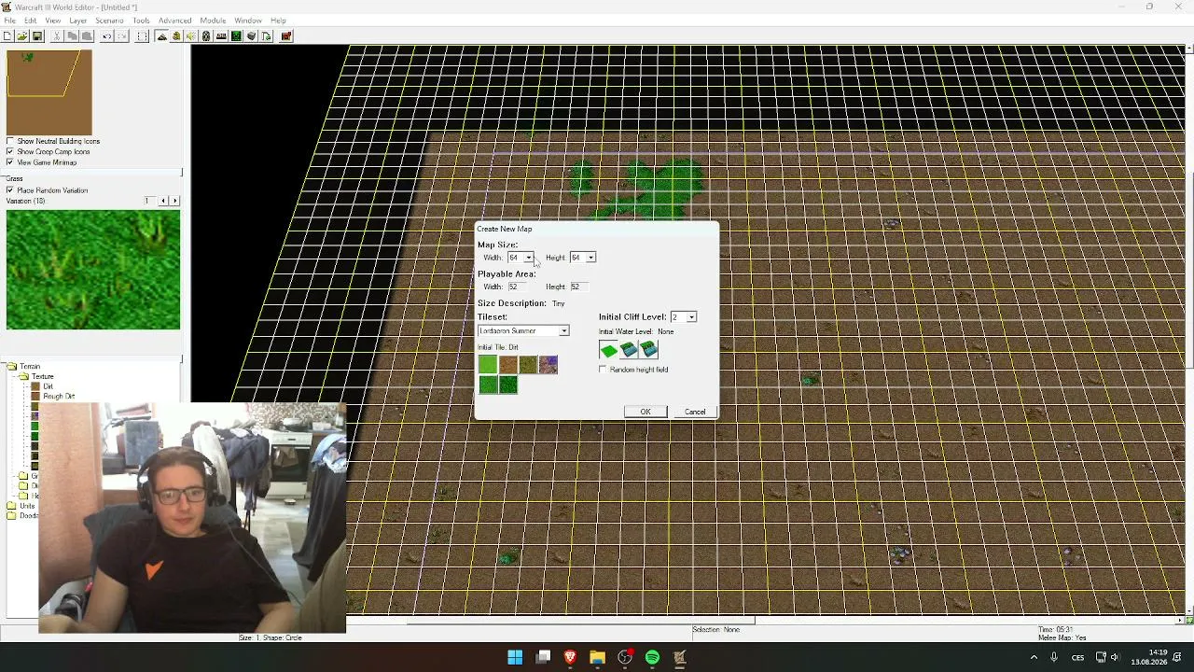Image resolution: width=1194 pixels, height=672 pixels.
Task: Open the Module menu
Action: pos(213,21)
